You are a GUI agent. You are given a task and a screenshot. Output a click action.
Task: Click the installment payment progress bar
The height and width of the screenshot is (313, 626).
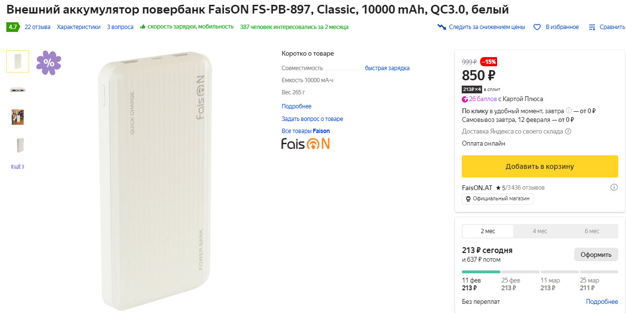[539, 272]
